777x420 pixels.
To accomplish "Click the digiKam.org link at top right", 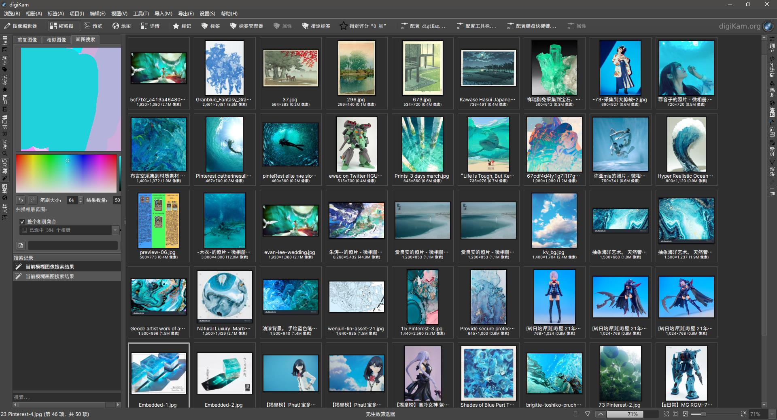I will 739,26.
